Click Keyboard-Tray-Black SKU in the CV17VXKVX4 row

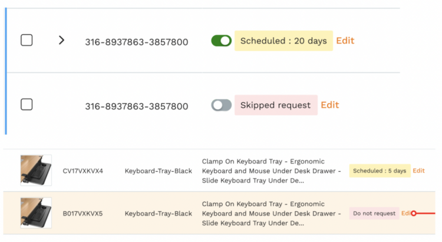pos(159,171)
